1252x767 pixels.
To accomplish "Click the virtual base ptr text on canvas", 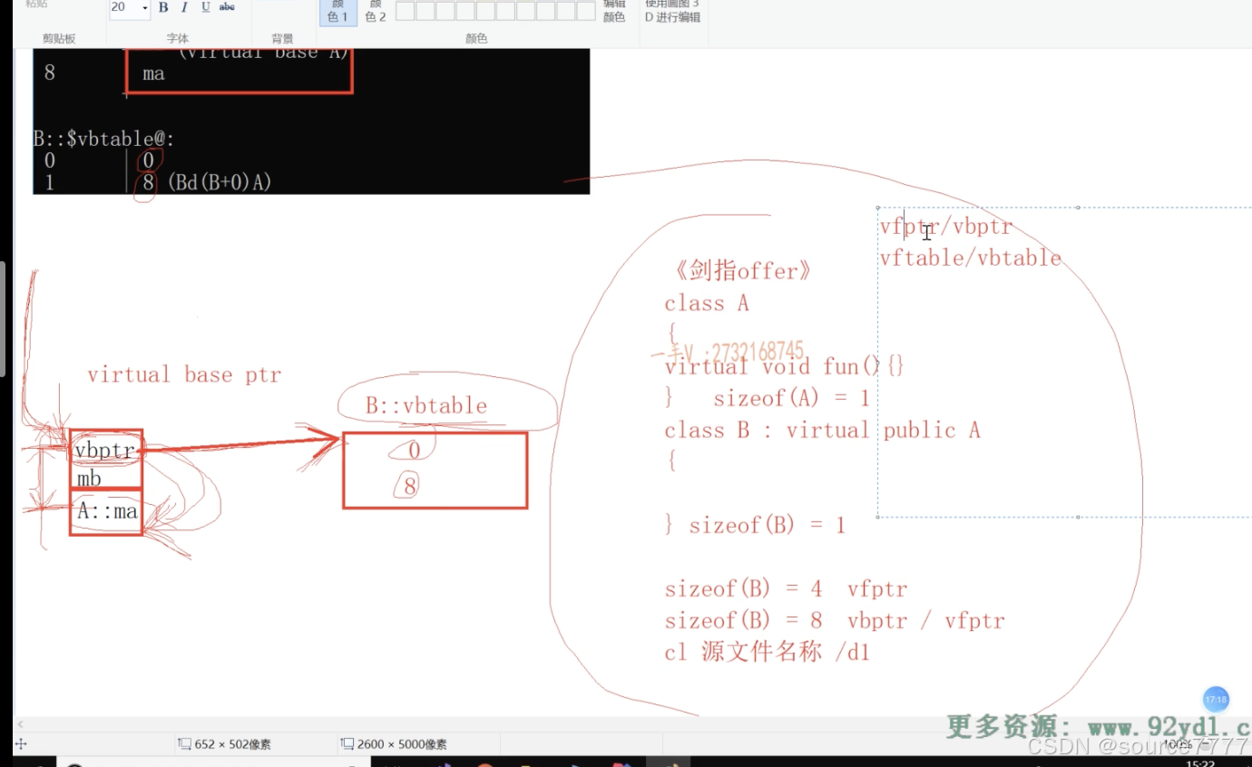I will [x=184, y=374].
